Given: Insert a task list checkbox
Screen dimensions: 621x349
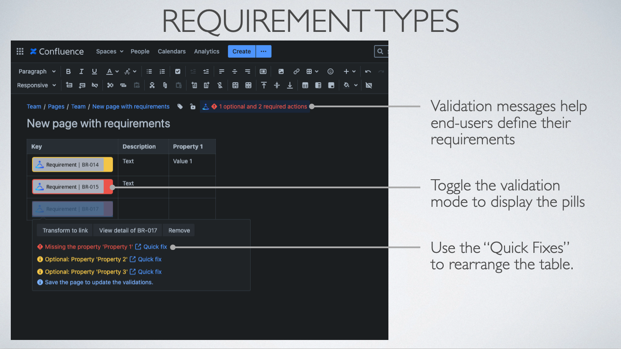Looking at the screenshot, I should point(177,72).
